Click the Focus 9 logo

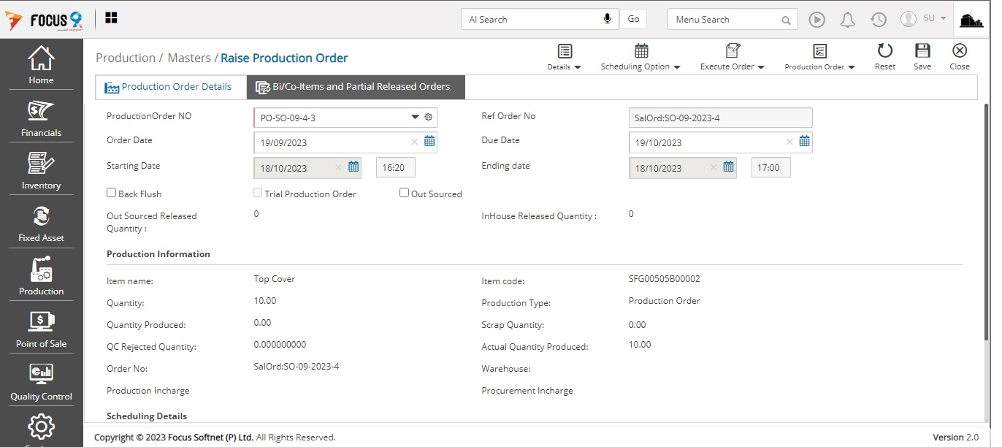[x=44, y=20]
